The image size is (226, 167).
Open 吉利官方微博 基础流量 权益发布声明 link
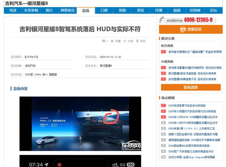coord(195,51)
